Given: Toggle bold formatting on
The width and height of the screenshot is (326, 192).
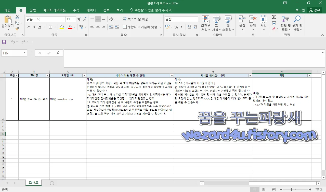Looking at the screenshot, I should pyautogui.click(x=28, y=26).
